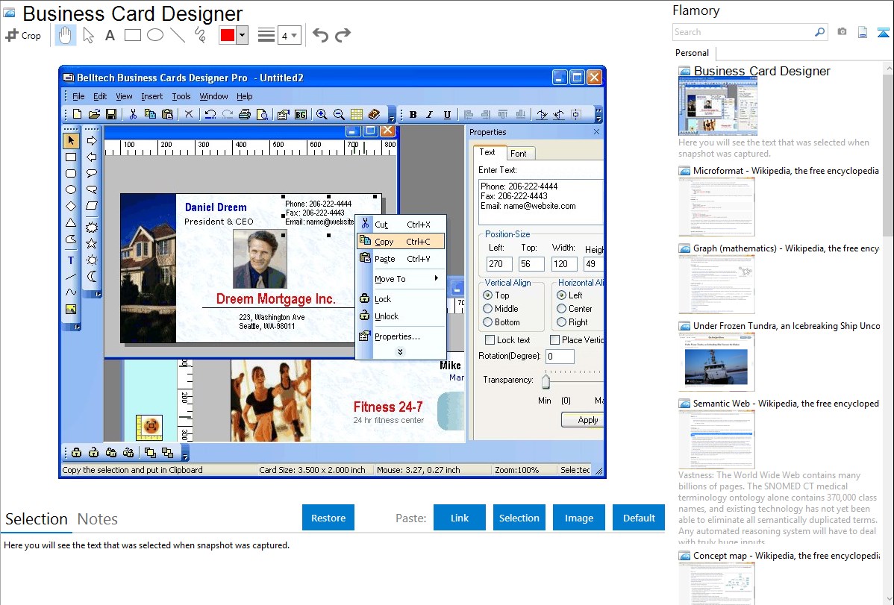Activate the hand pan tool

[x=65, y=35]
